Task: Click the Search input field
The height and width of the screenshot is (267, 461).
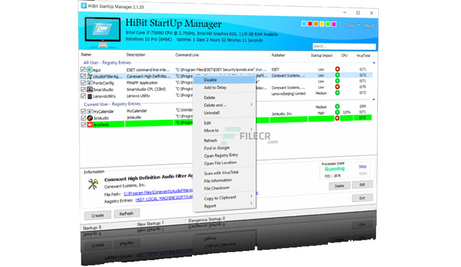Action: (344, 46)
